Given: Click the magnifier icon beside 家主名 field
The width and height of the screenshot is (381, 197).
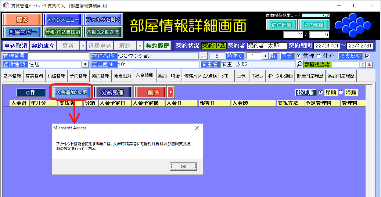Looking at the screenshot, I should 300,64.
